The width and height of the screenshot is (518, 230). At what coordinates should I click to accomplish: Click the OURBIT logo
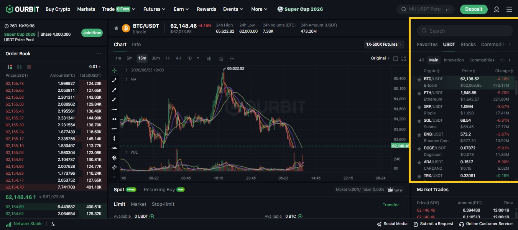23,9
